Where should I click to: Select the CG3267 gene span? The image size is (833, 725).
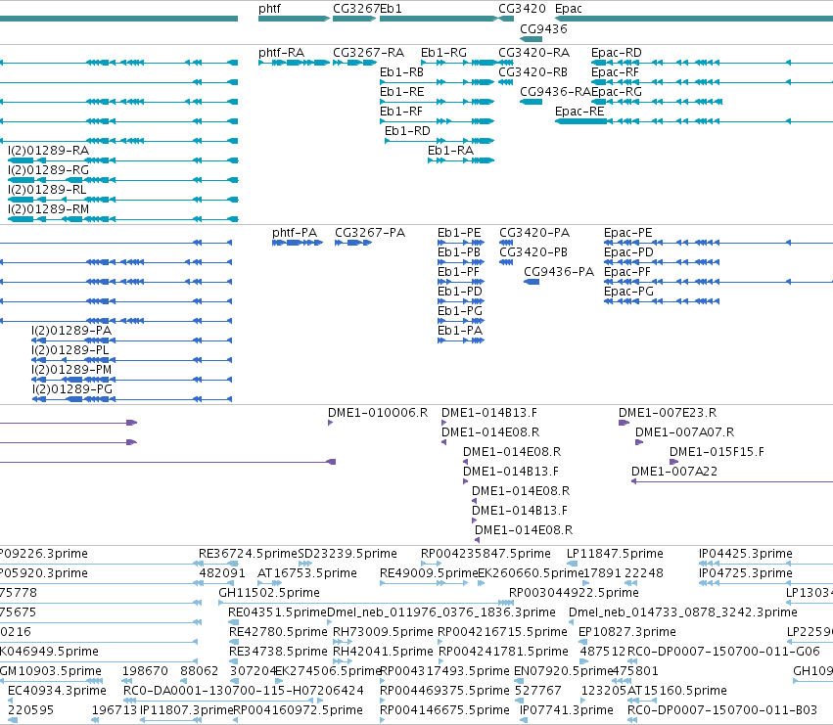(354, 19)
